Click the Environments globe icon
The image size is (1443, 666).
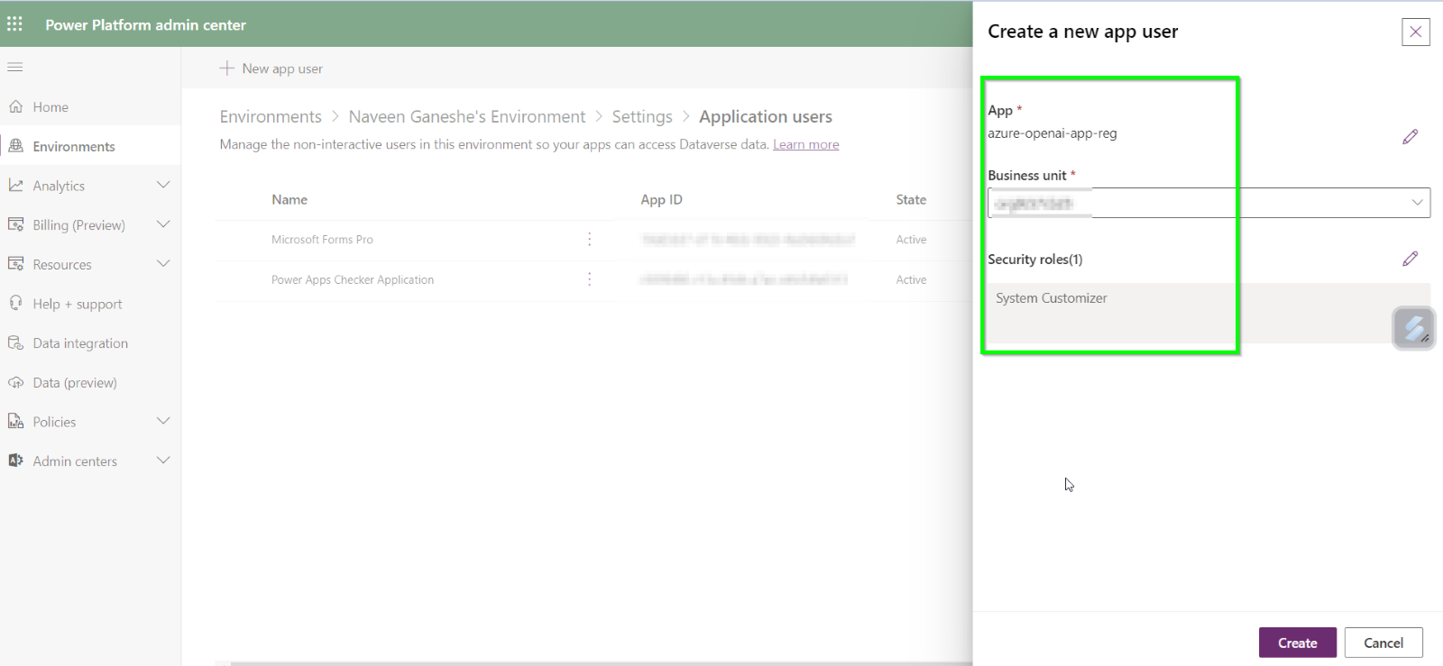[x=15, y=146]
